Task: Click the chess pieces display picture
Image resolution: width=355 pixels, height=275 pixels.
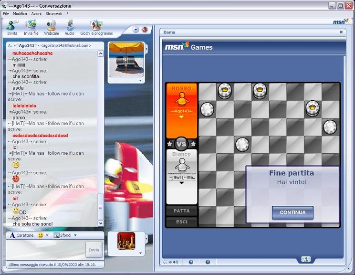Action: coord(126,241)
